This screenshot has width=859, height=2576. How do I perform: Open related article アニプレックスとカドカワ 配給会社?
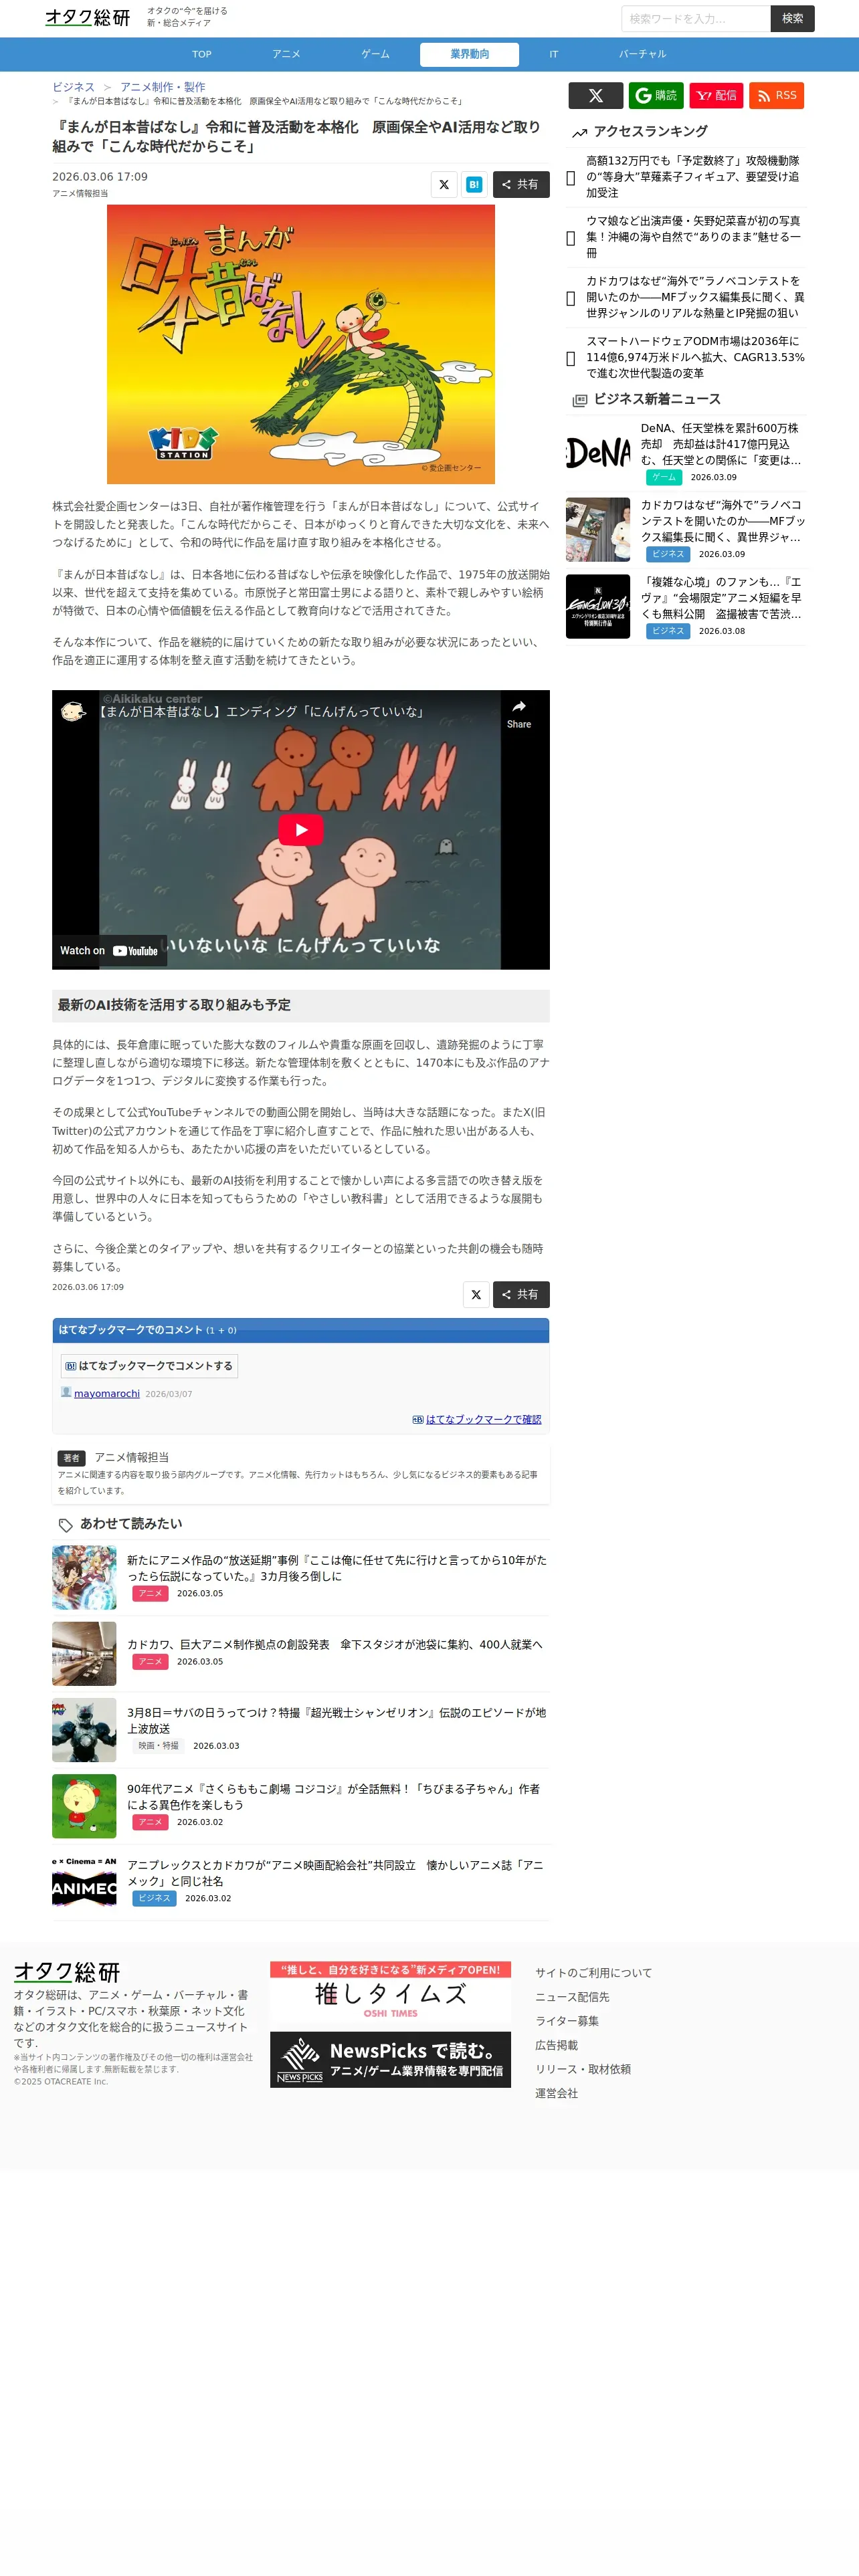tap(335, 1872)
